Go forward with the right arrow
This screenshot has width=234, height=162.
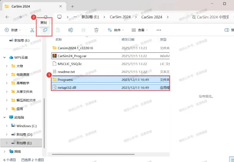coord(20,17)
